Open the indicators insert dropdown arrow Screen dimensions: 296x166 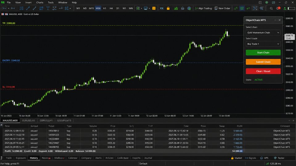[x=142, y=8]
